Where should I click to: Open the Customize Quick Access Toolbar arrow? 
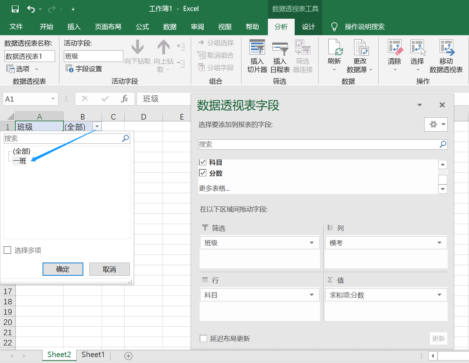73,9
